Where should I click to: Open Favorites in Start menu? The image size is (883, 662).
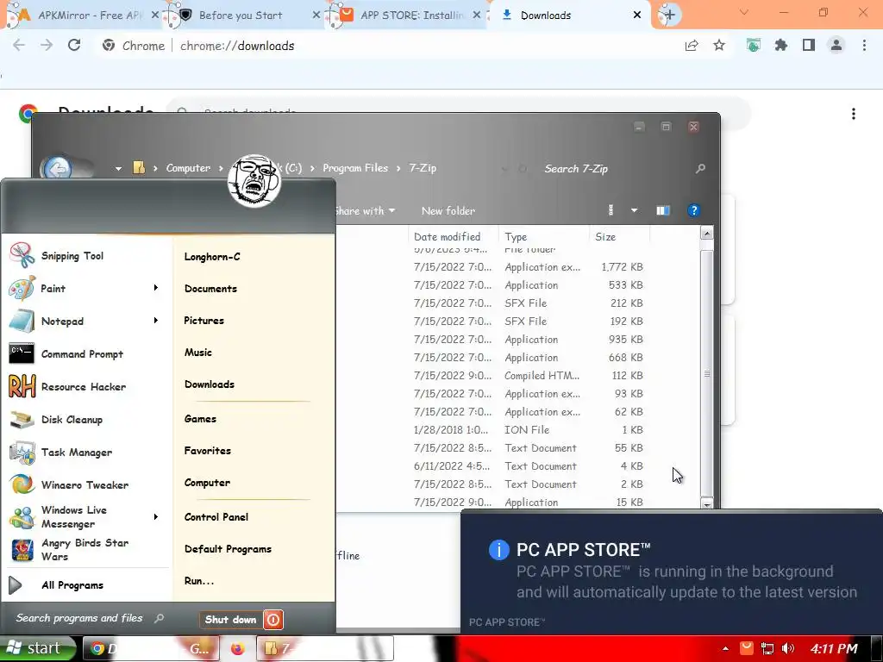[207, 451]
